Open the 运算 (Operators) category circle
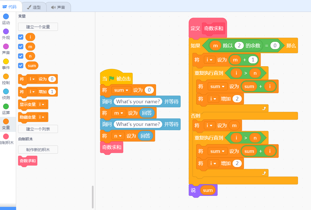This screenshot has height=210, width=311. (6, 106)
